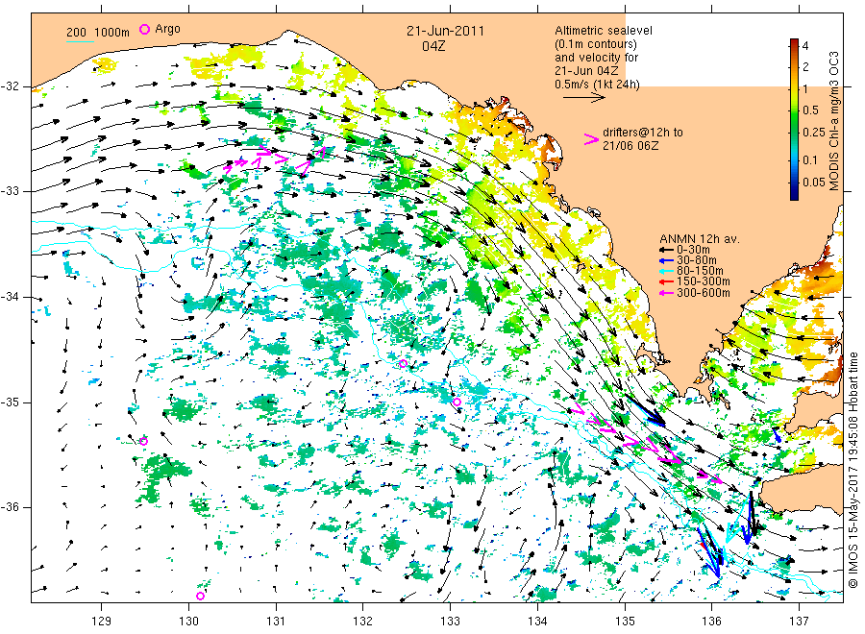Click the magenta 300-600m arrow legend entry

tap(695, 293)
